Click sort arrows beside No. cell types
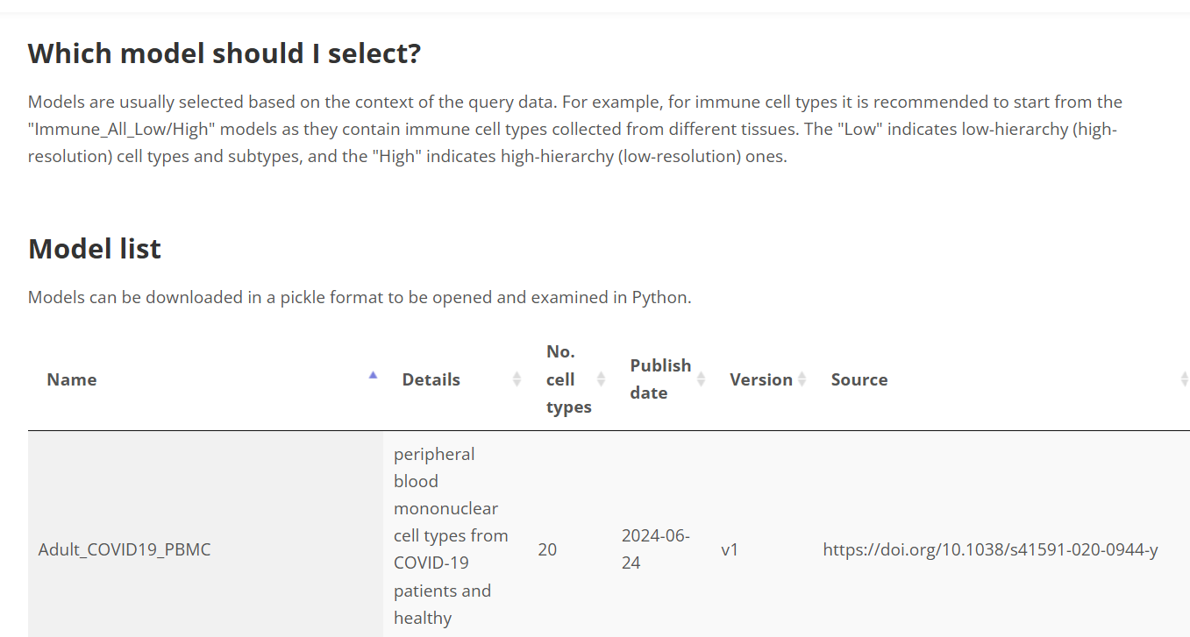 point(601,379)
